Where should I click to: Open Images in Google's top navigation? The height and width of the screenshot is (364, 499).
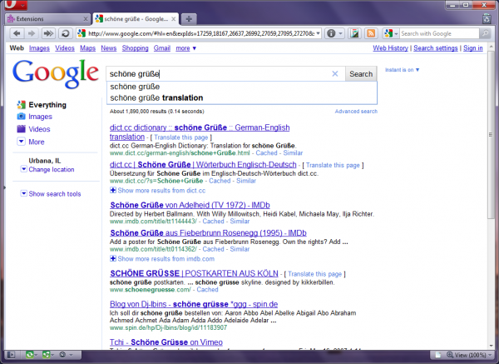click(39, 48)
